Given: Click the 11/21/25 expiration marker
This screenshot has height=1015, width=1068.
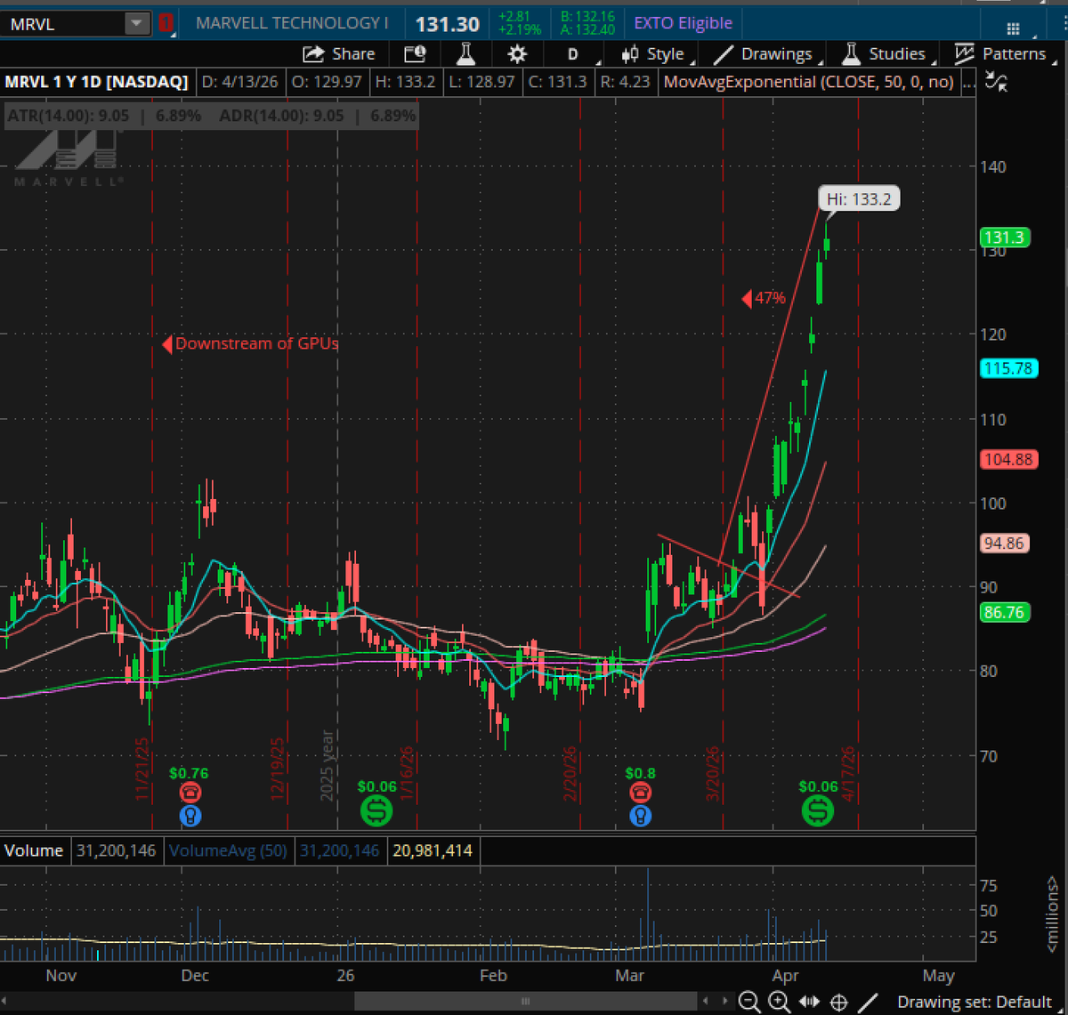Looking at the screenshot, I should click(142, 768).
